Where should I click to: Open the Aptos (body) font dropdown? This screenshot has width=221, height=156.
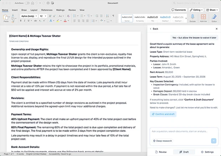(29, 16)
